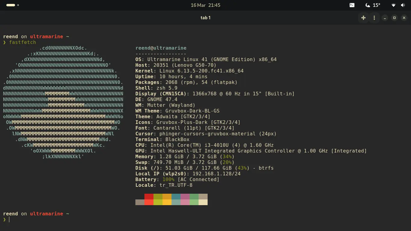Click the 'Packages: 2068 (rpm)' line
Image resolution: width=411 pixels, height=231 pixels.
tap(187, 82)
